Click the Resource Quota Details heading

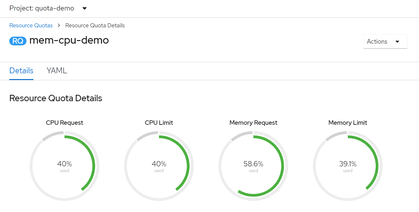[x=55, y=98]
